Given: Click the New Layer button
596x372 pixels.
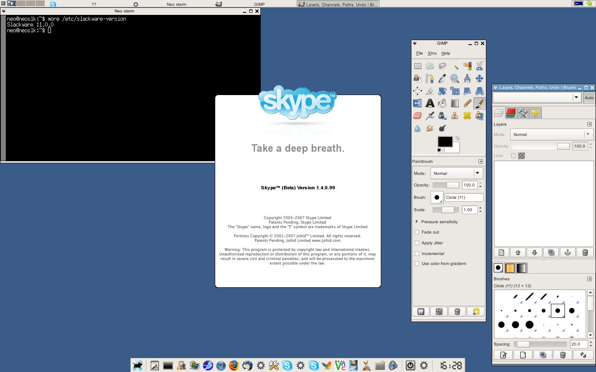Looking at the screenshot, I should tap(502, 253).
